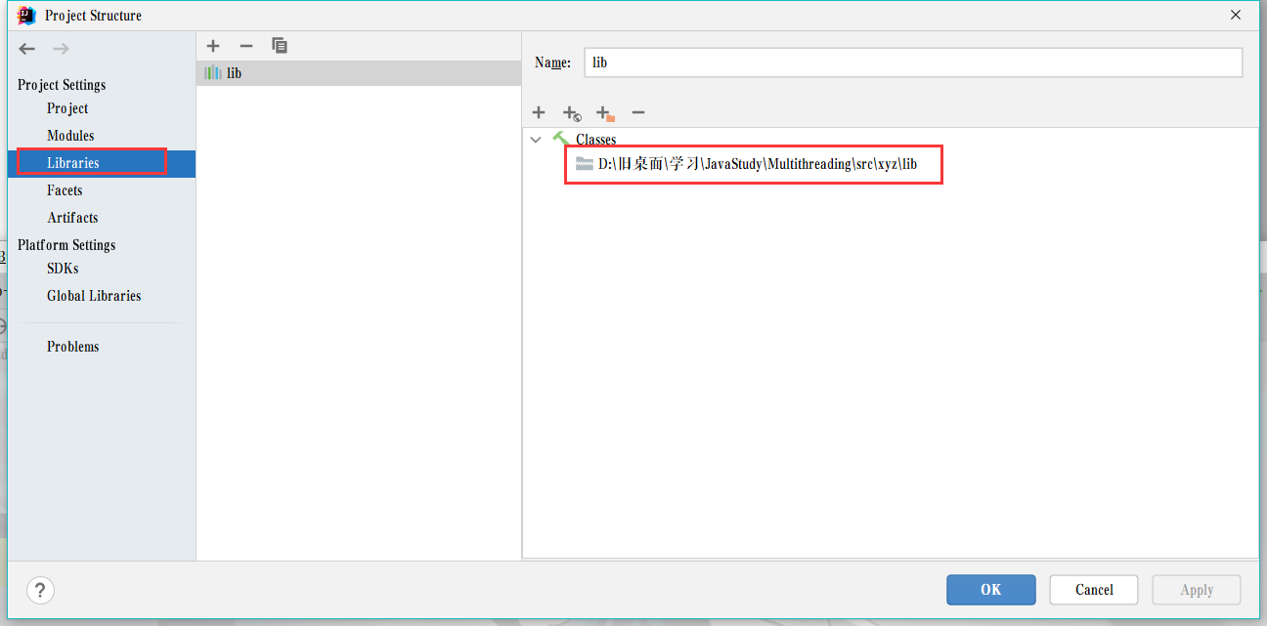Viewport: 1267px width, 626px height.
Task: Remove selected root with minus icon
Action: [638, 113]
